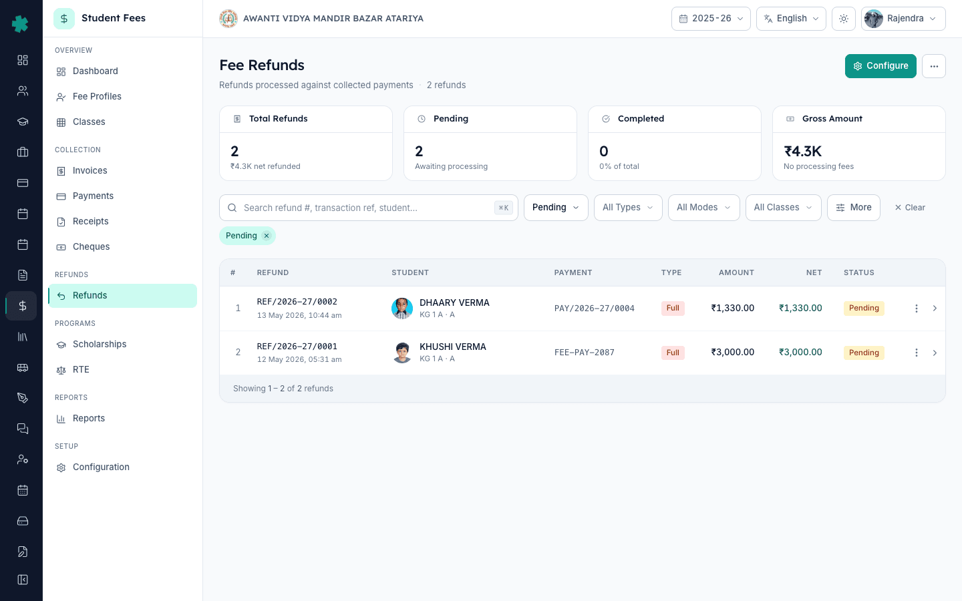Open Cheques in the sidebar
The image size is (962, 601).
coord(122,247)
